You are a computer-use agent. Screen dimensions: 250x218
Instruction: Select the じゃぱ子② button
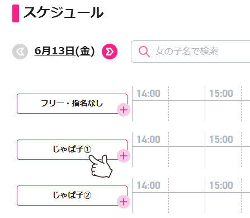point(72,196)
